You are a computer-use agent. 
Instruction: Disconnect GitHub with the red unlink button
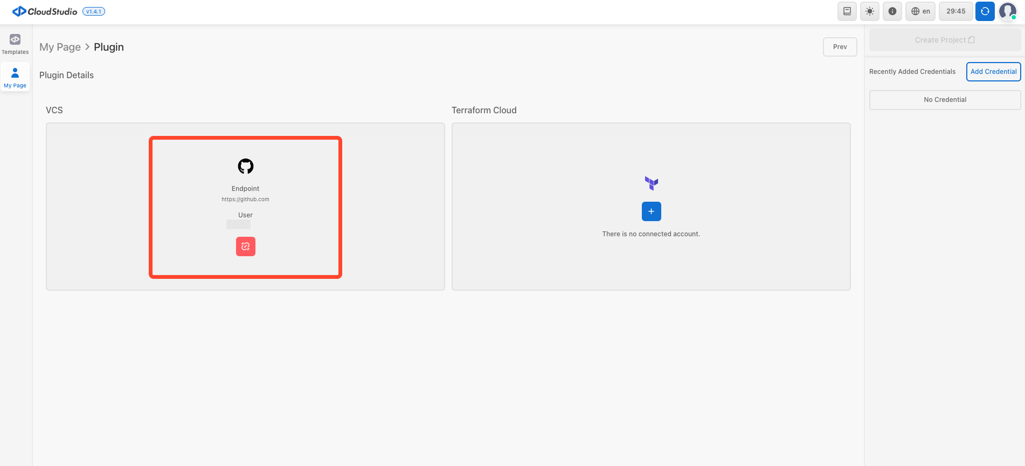coord(246,246)
